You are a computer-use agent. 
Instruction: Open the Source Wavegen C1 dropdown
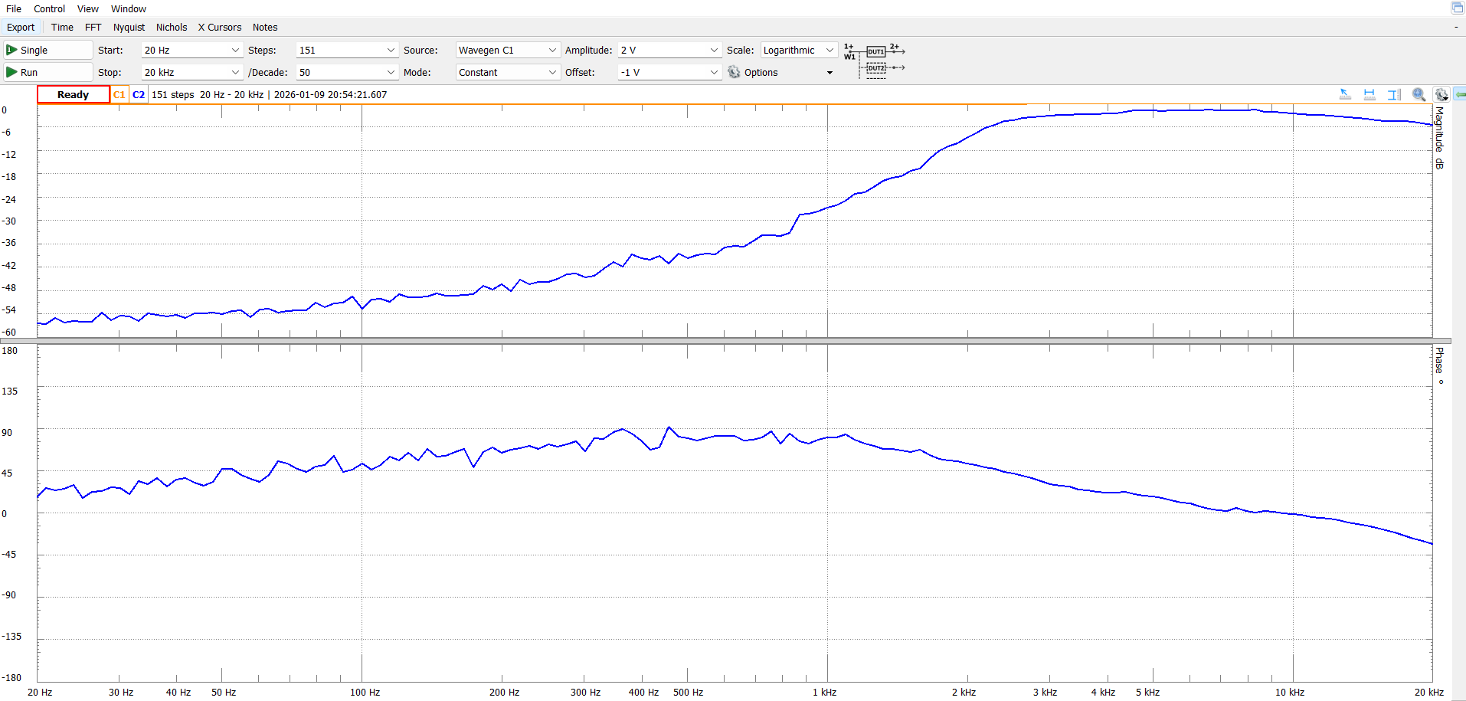point(551,51)
